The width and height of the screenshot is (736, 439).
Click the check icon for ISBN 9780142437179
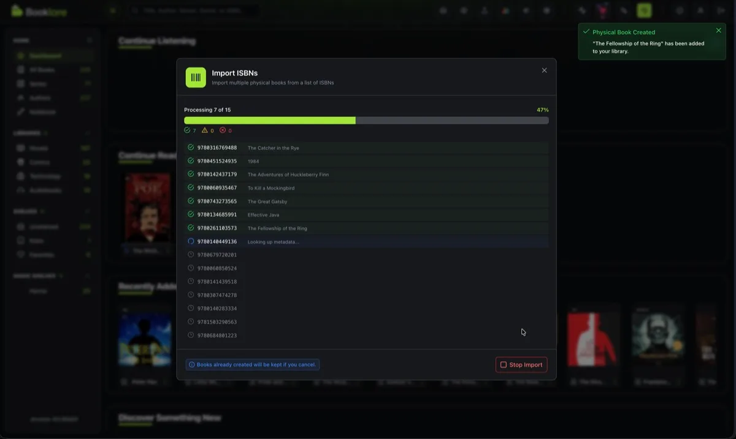[191, 174]
